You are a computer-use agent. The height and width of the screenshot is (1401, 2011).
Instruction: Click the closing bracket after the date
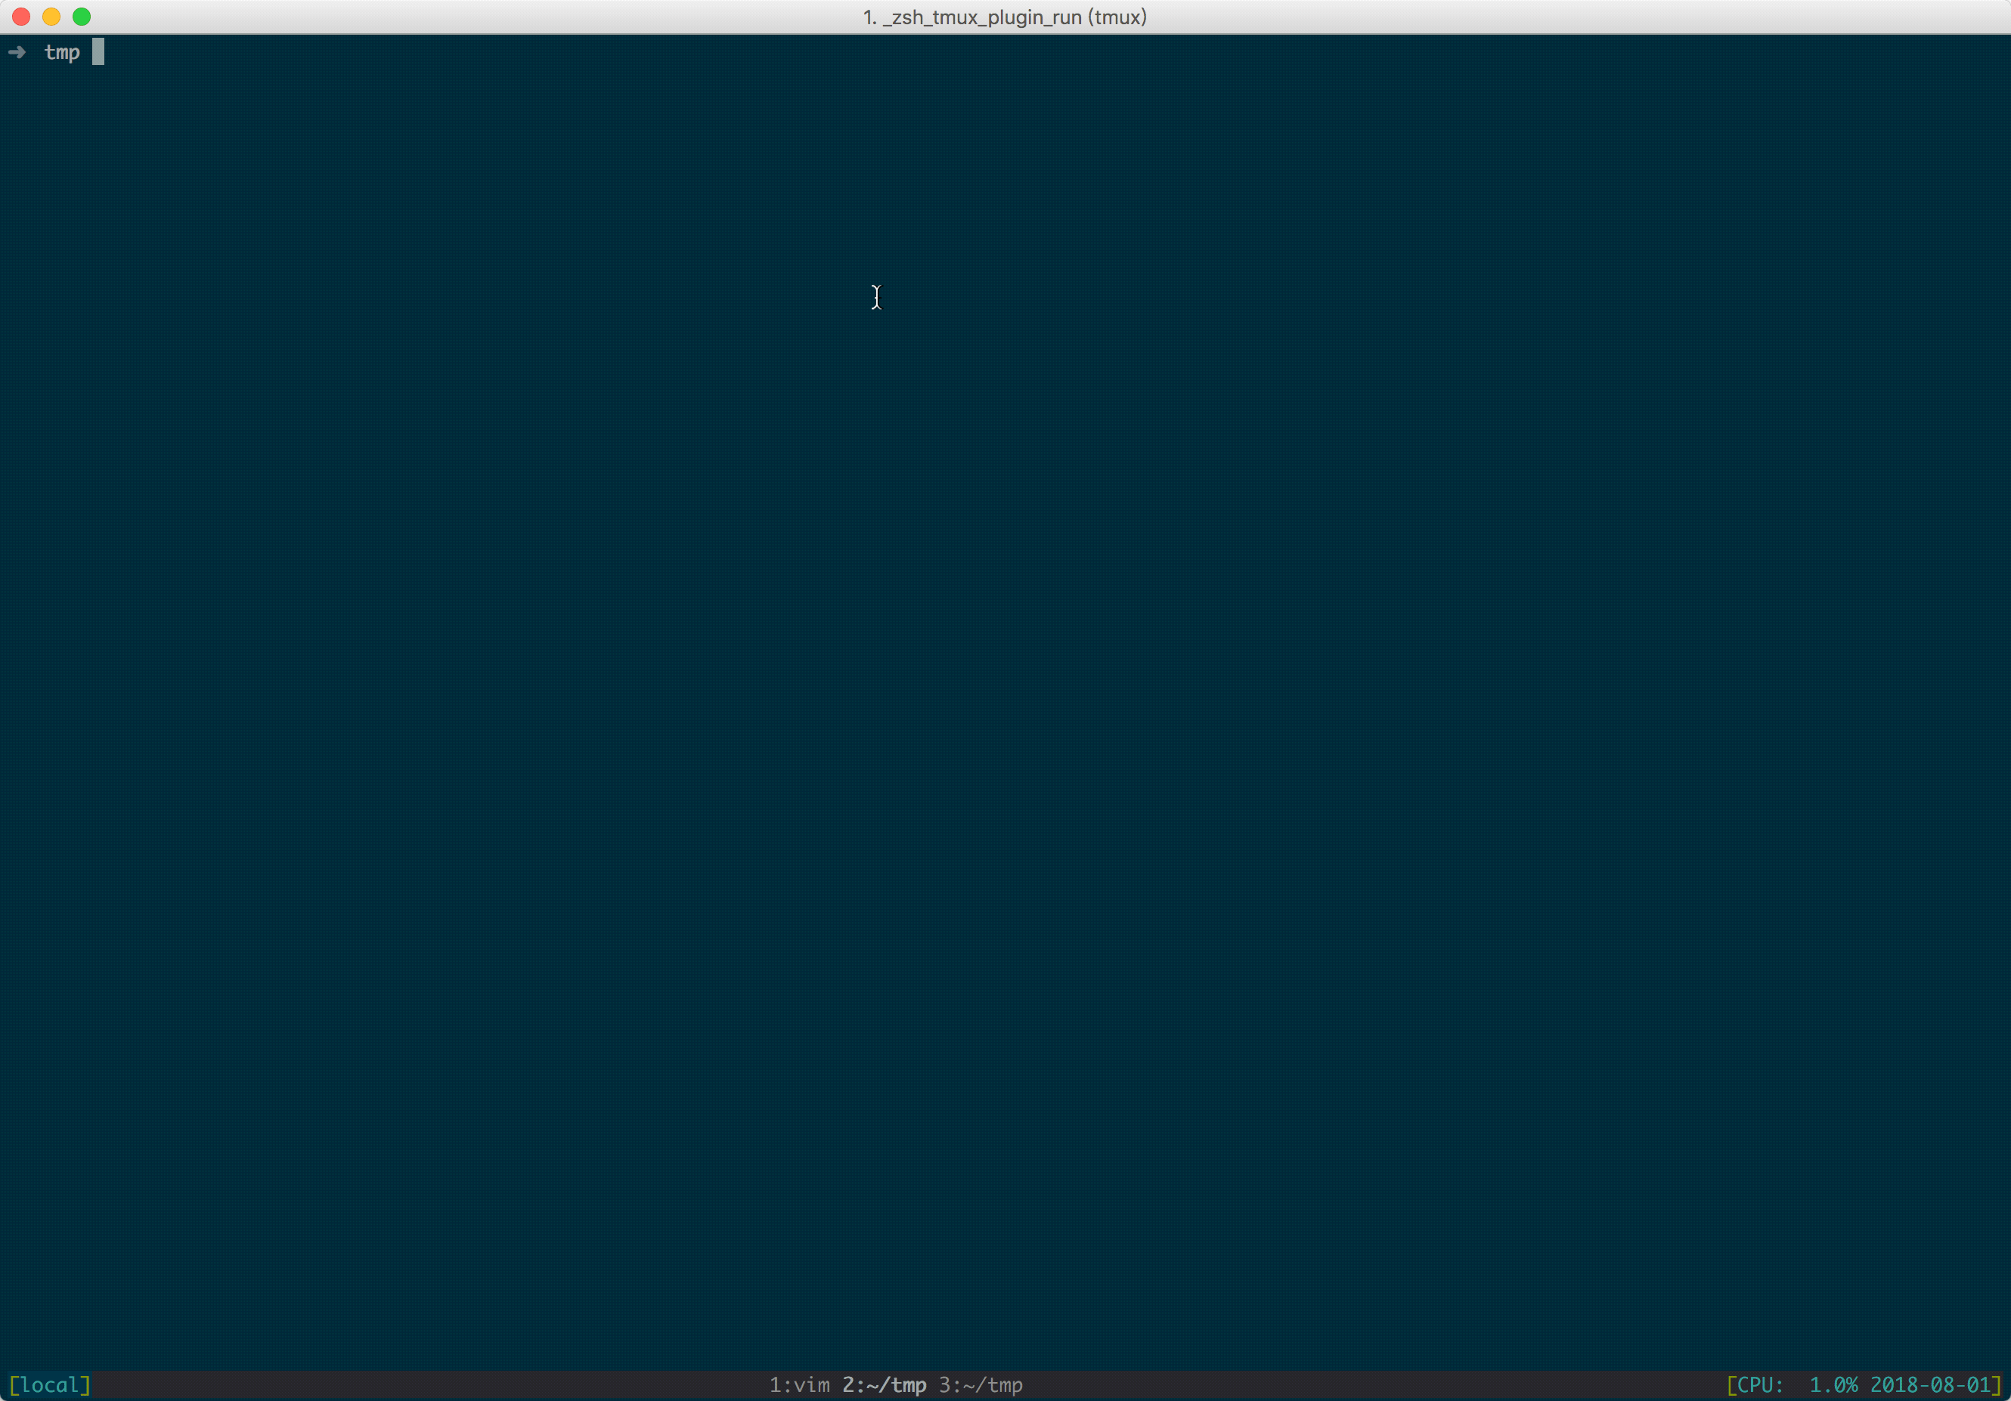click(x=1996, y=1385)
